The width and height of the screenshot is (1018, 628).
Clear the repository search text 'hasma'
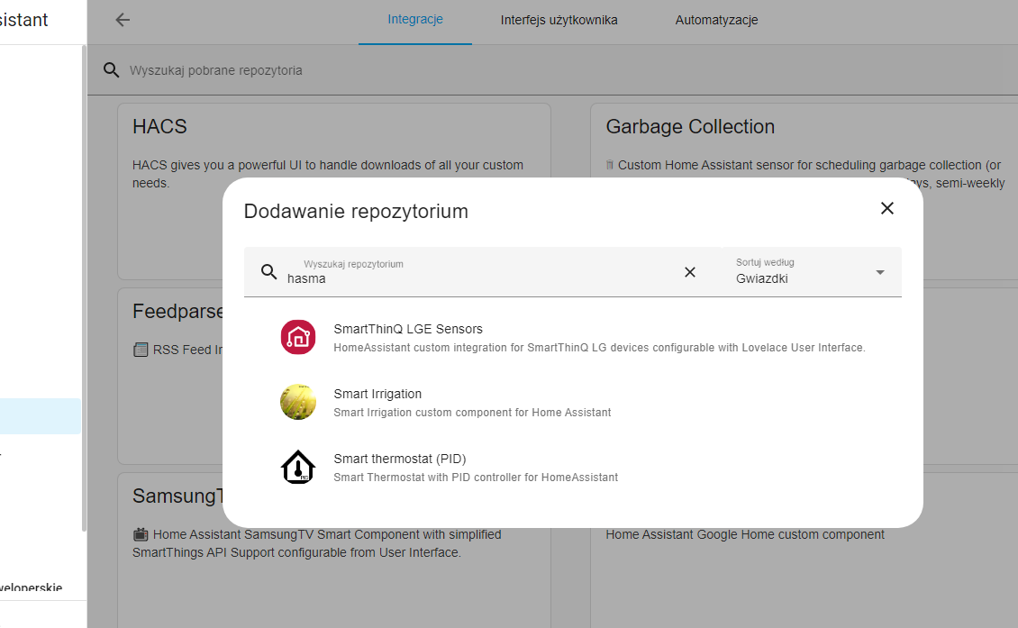point(689,272)
